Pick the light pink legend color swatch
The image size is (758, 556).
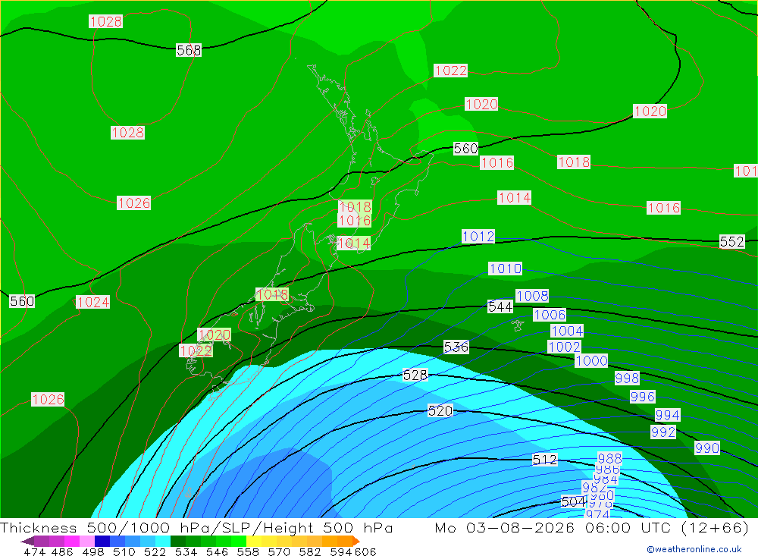87,541
